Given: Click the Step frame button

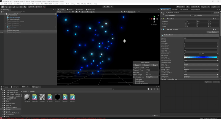Looking at the screenshot, I should (x=112, y=7).
